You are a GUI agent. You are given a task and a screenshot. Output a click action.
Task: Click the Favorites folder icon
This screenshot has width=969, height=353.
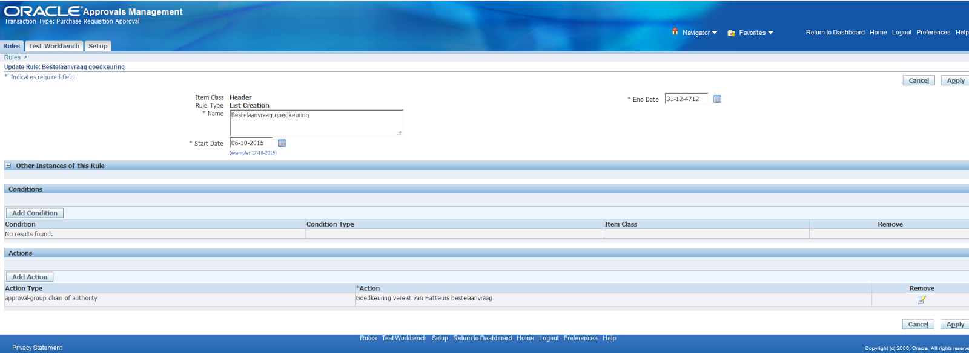coord(731,33)
